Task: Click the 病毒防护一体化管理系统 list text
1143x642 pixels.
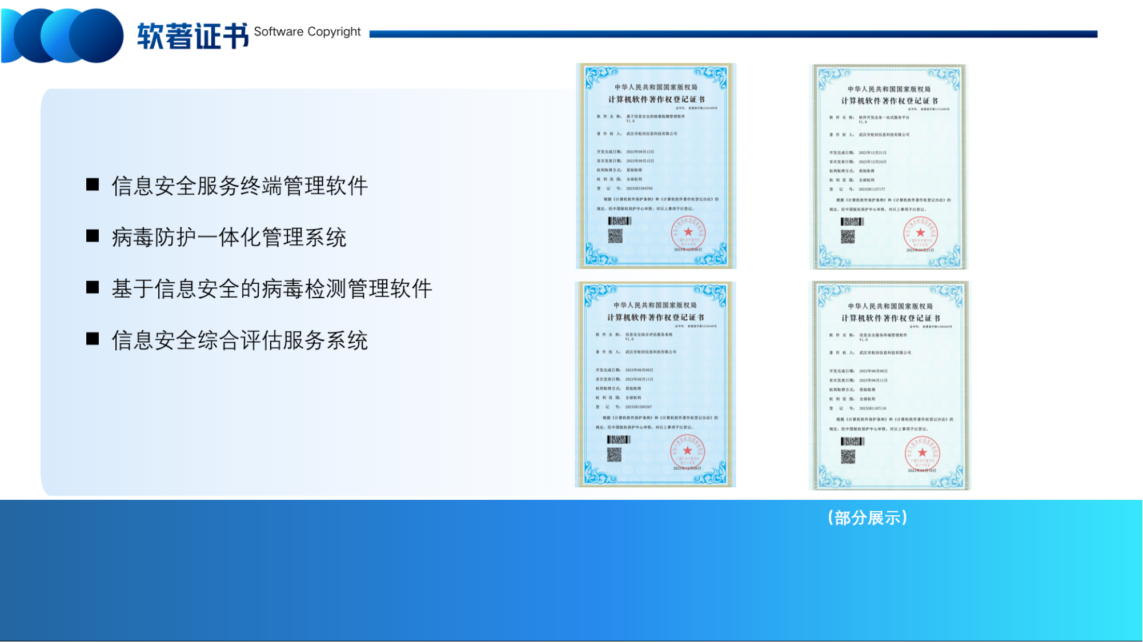Action: [x=229, y=238]
